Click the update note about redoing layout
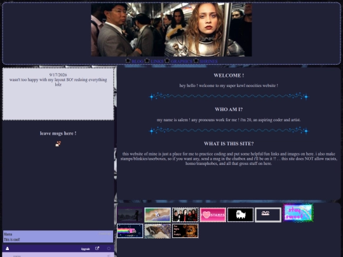This screenshot has height=257, width=343. [58, 82]
